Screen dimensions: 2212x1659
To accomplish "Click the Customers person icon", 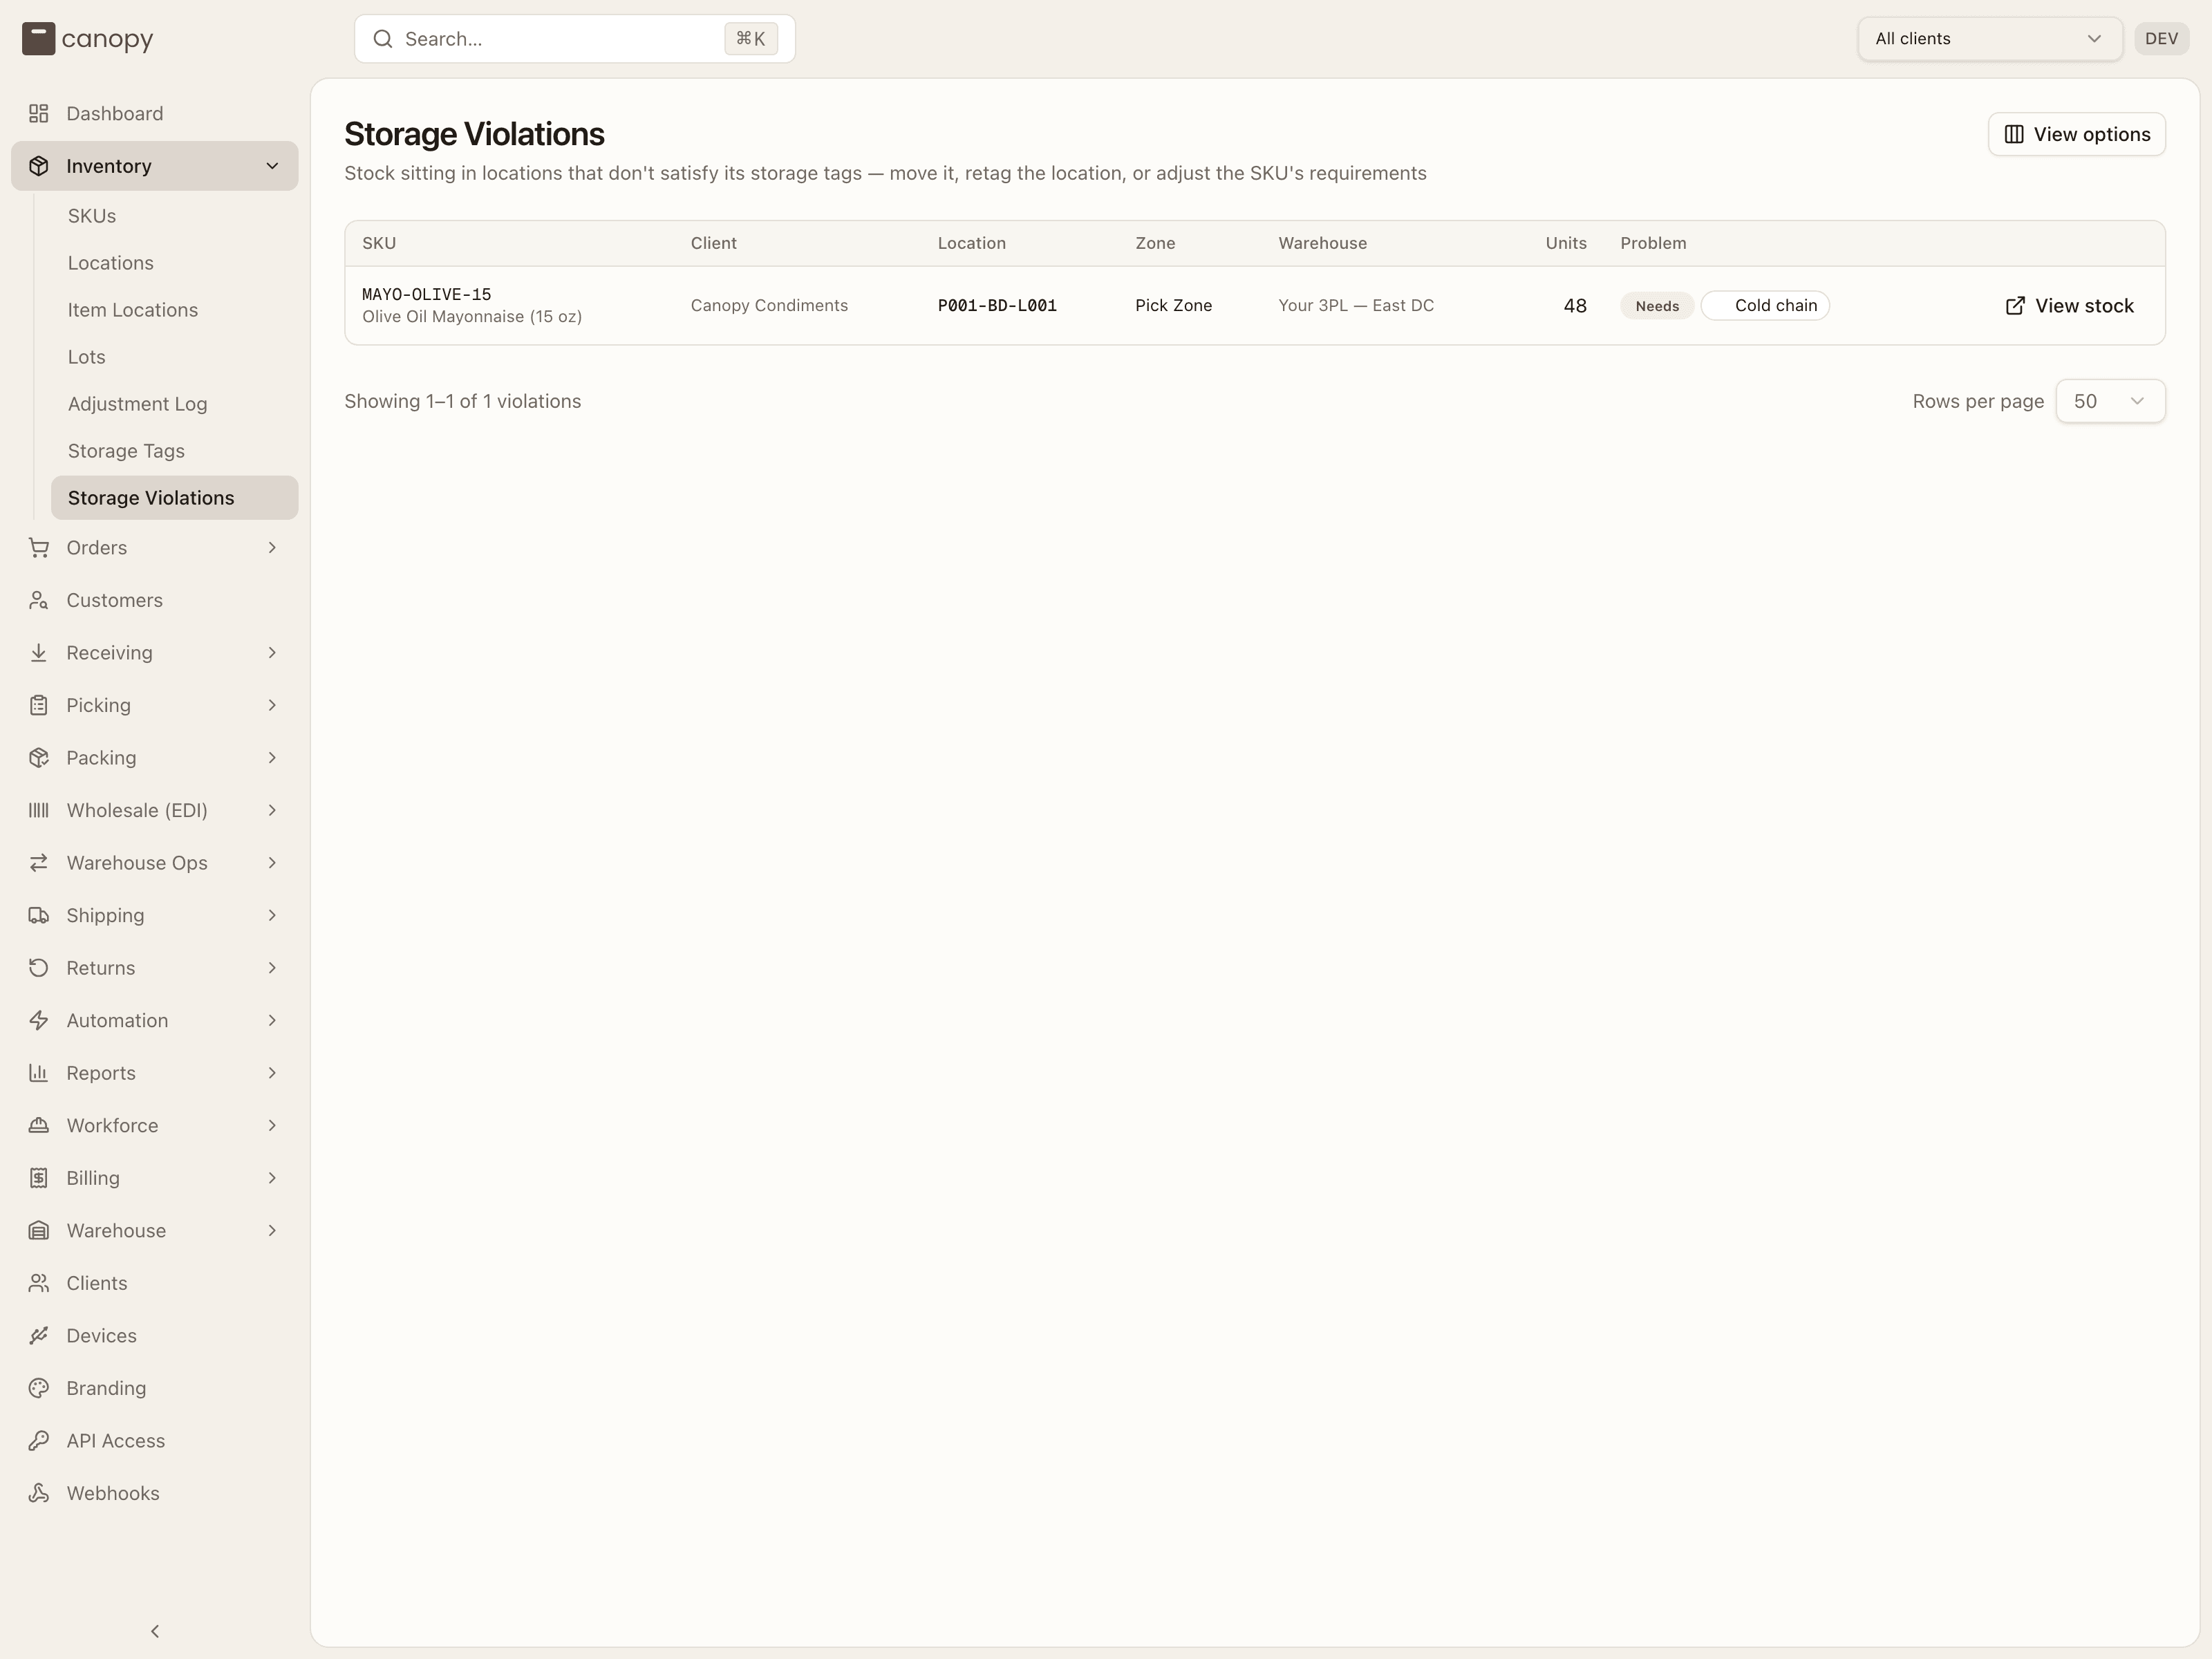I will tap(38, 600).
